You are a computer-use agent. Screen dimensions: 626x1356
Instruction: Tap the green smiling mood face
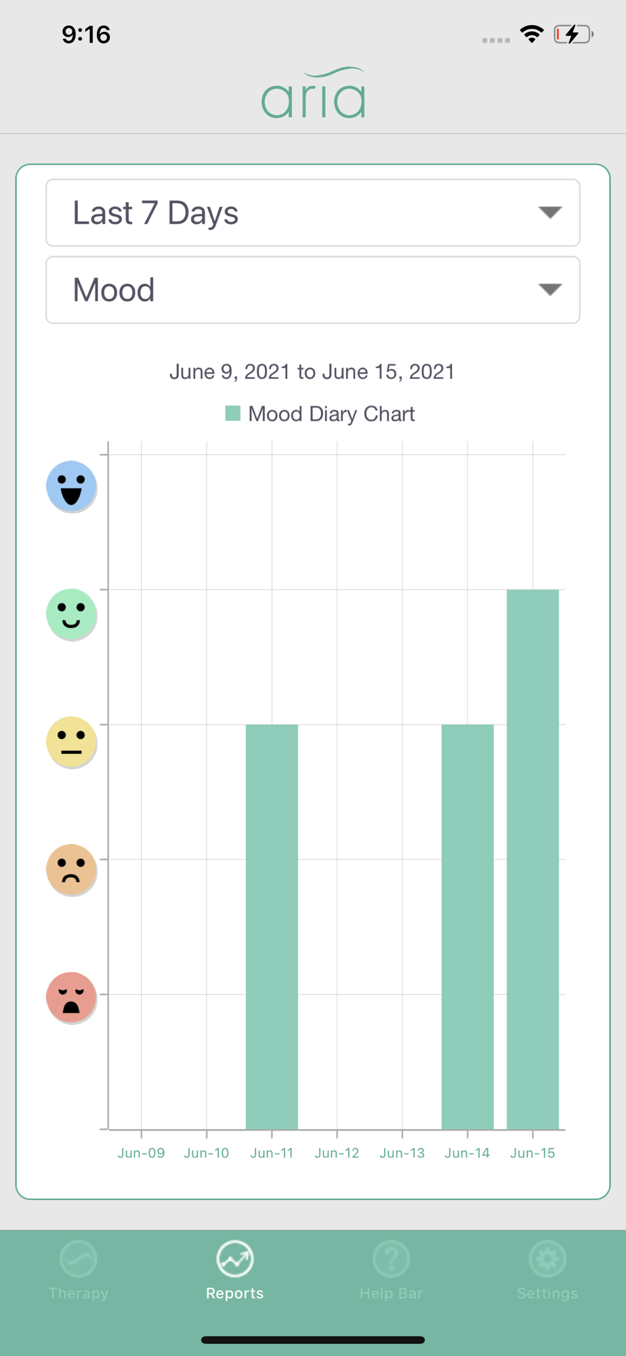click(71, 614)
